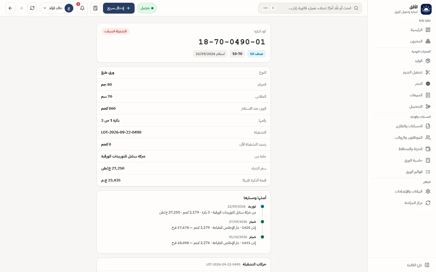Click the صنف 18 category chip
The image size is (436, 272).
point(256,54)
